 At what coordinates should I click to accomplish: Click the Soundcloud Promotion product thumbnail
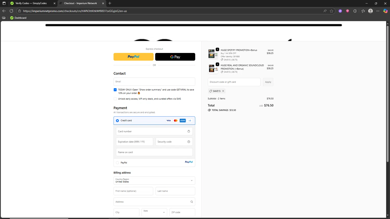[x=213, y=69]
